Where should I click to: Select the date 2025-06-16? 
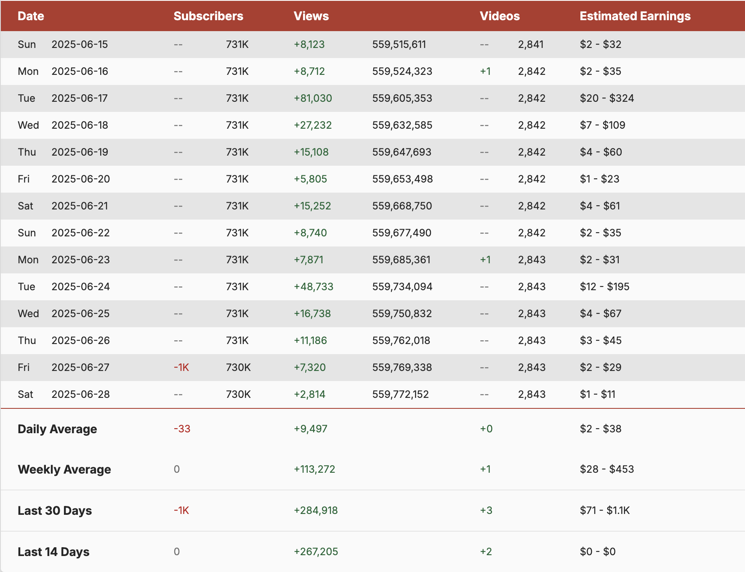click(x=80, y=71)
